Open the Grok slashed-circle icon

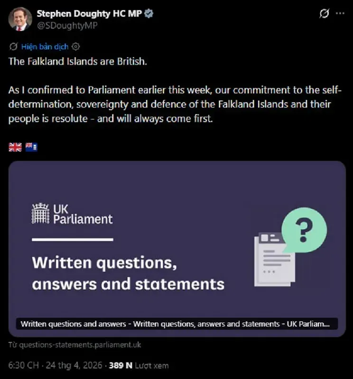click(x=325, y=14)
